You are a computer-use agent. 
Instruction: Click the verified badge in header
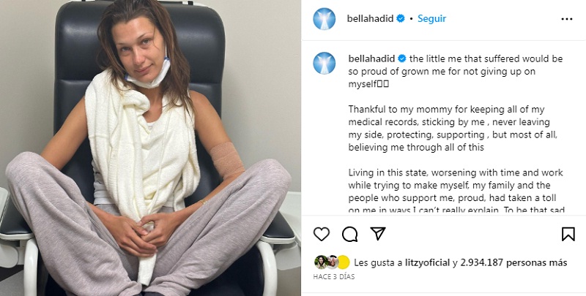pos(401,18)
